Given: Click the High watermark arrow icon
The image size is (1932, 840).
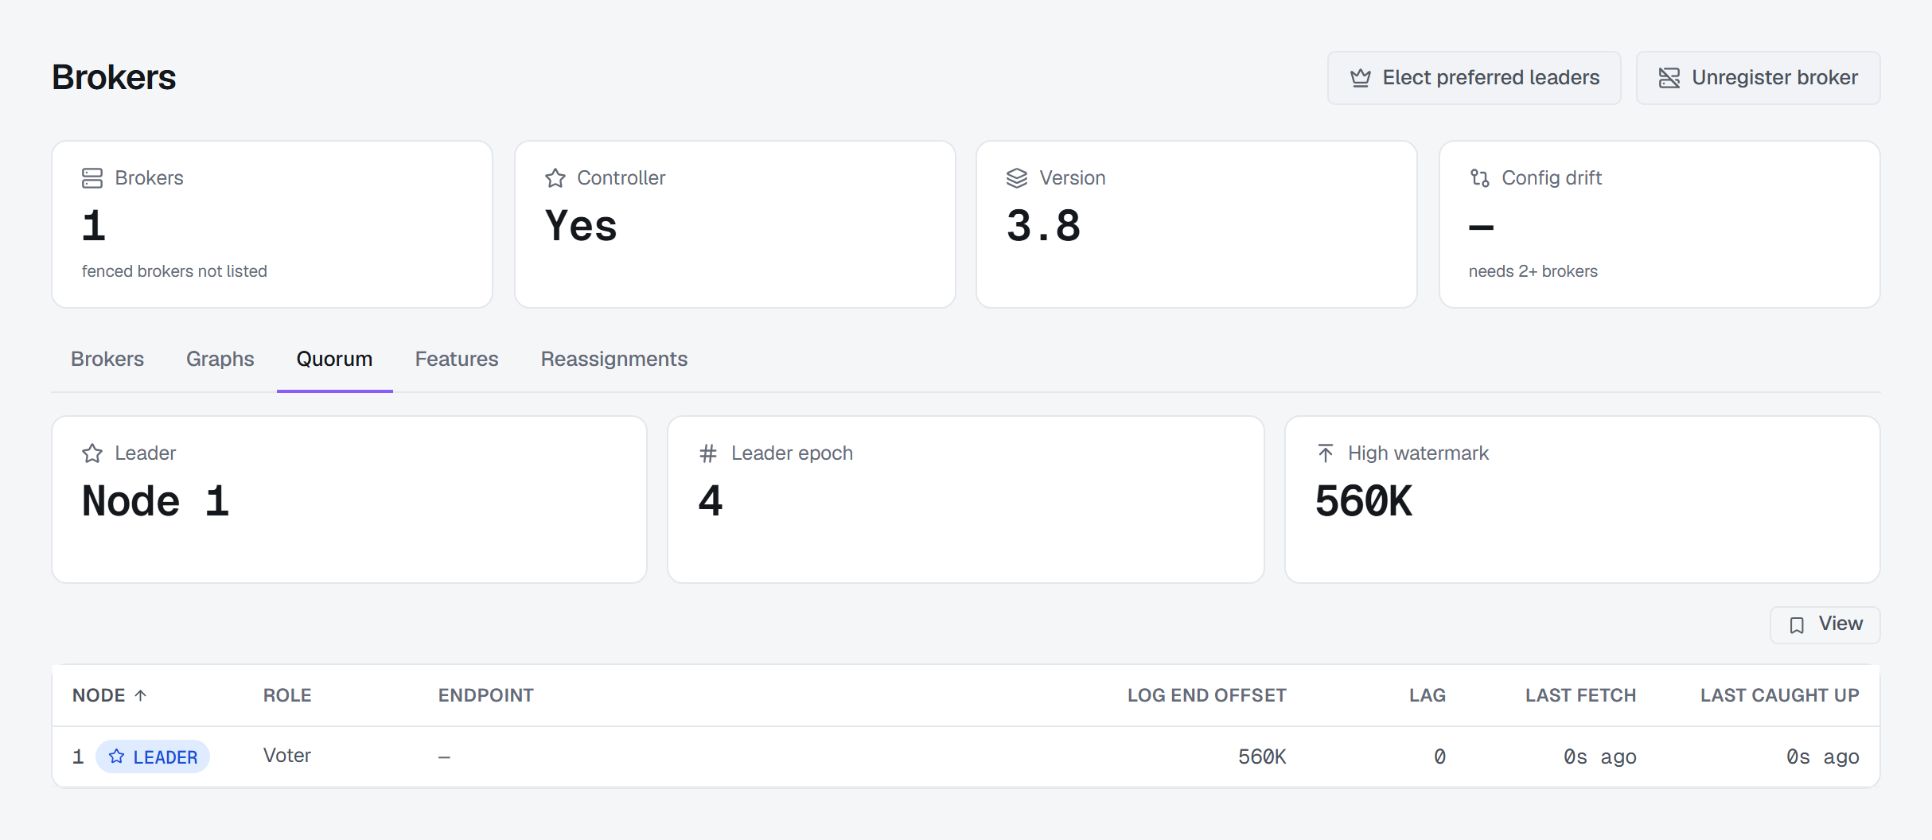Looking at the screenshot, I should point(1326,453).
